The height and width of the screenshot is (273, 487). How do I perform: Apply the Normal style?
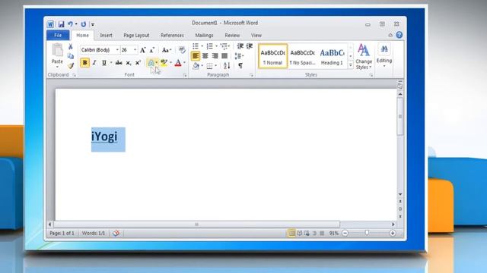(272, 56)
